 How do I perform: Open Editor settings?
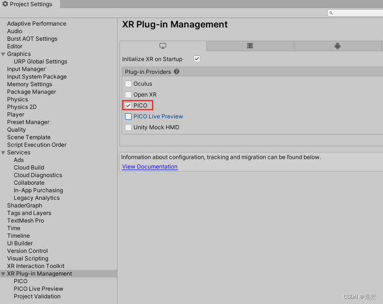(15, 46)
